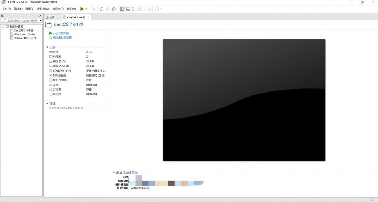
Task: Click the unity mode toolbar icon
Action: [x=140, y=9]
